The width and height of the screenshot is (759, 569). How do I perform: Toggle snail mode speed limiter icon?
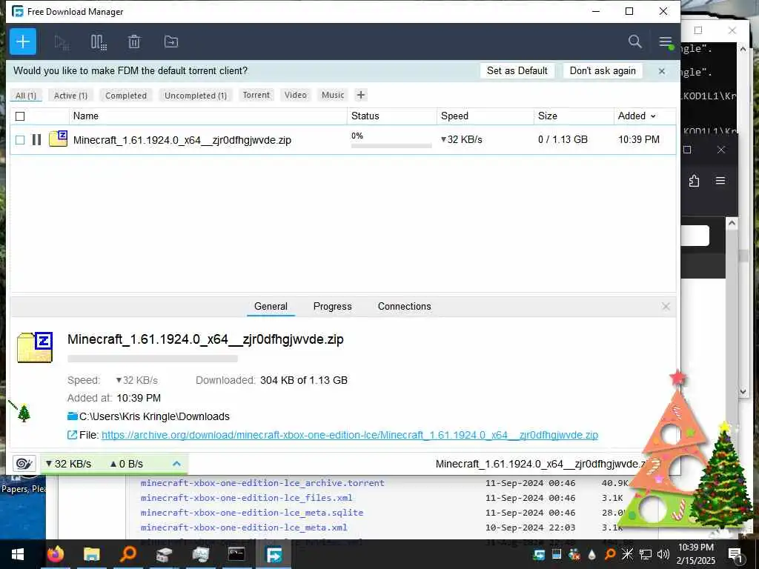click(24, 464)
